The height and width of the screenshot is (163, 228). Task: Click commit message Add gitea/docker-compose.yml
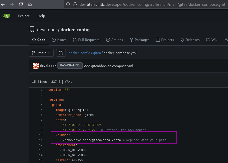[109, 66]
